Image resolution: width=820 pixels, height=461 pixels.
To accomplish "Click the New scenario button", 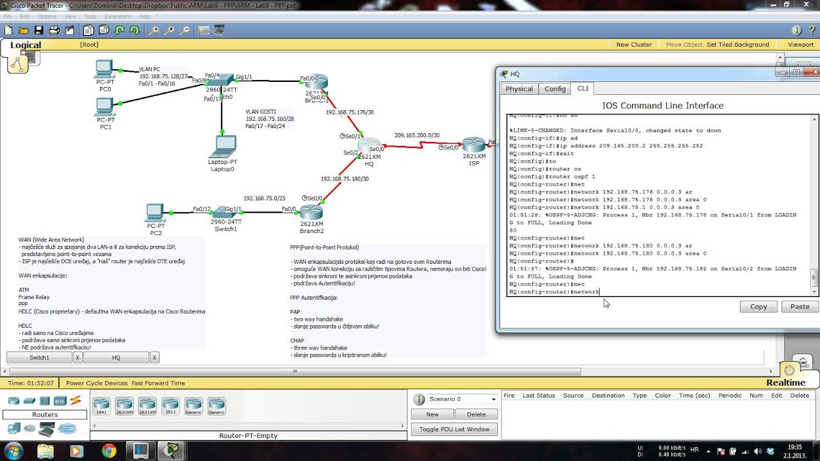I will pyautogui.click(x=432, y=414).
